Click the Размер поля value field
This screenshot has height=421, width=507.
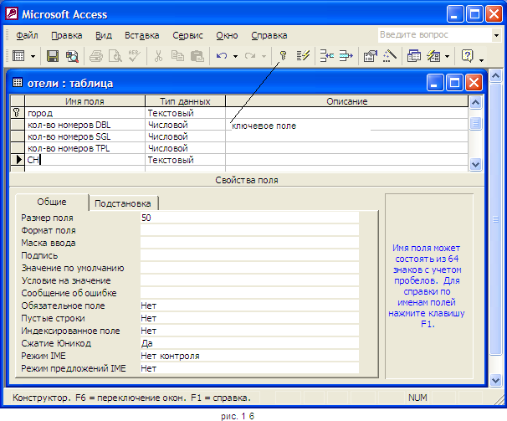tap(248, 218)
